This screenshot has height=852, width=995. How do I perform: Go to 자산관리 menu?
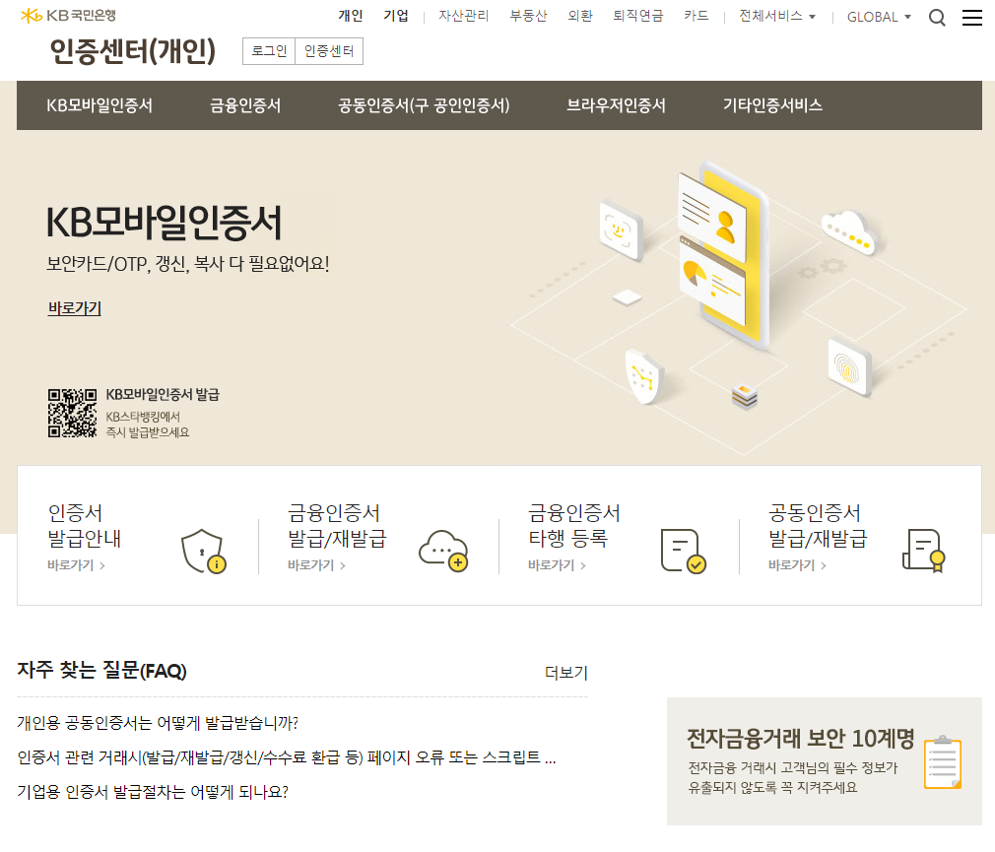point(464,16)
